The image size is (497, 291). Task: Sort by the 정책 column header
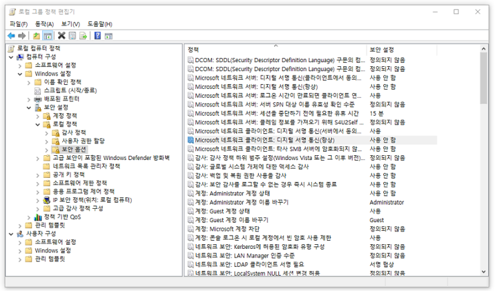point(276,50)
